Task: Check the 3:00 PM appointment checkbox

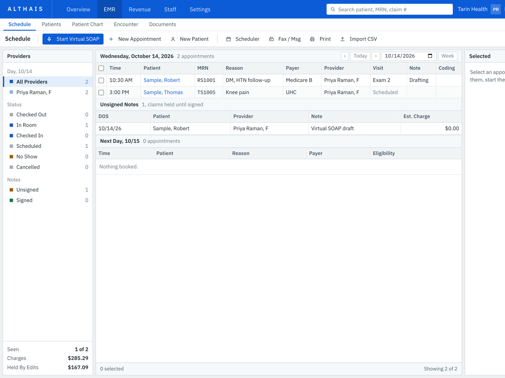Action: pyautogui.click(x=101, y=92)
